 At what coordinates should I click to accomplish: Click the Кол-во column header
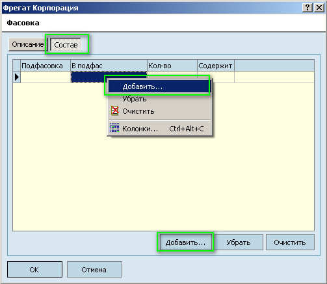(172, 66)
